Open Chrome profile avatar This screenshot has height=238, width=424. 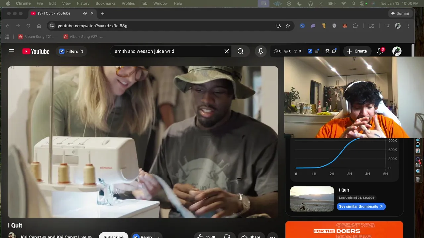coord(398,26)
